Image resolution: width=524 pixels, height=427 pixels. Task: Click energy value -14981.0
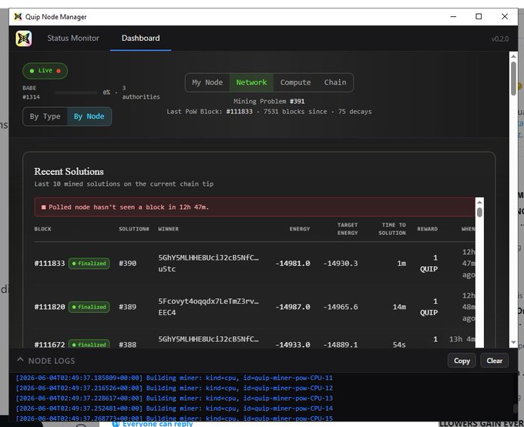click(x=292, y=263)
